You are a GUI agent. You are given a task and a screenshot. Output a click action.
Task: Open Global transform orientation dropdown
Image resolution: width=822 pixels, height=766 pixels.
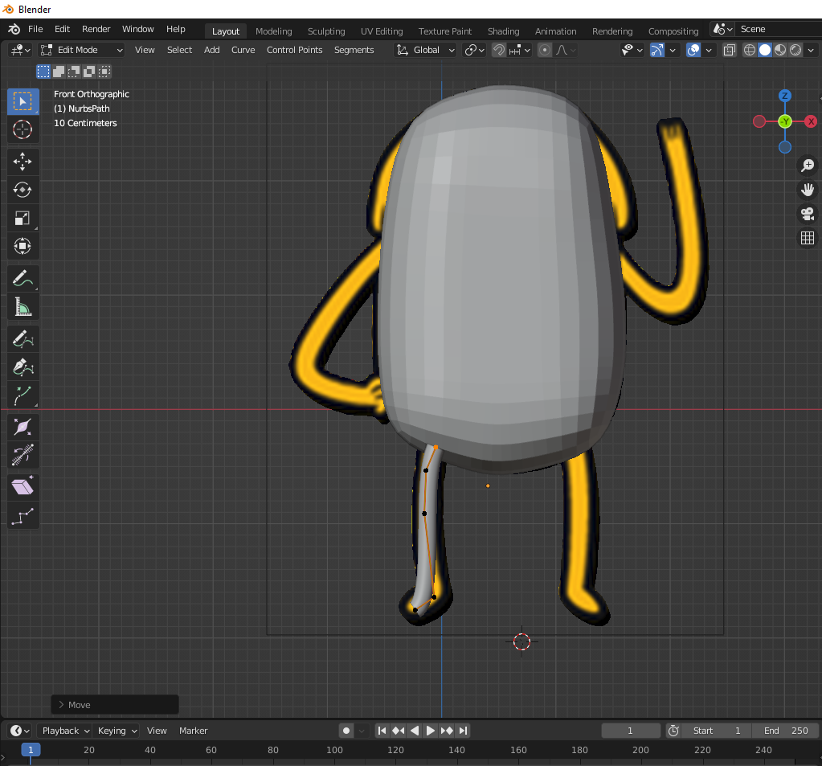coord(425,50)
